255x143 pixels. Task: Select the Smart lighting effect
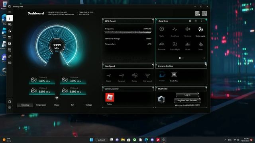(x=201, y=46)
